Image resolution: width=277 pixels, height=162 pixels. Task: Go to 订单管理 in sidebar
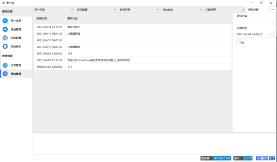coord(16,65)
